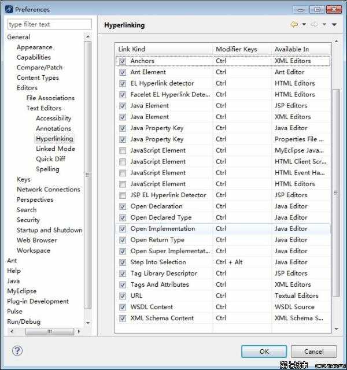This screenshot has width=347, height=370.
Task: Open Spelling preferences
Action: [47, 169]
